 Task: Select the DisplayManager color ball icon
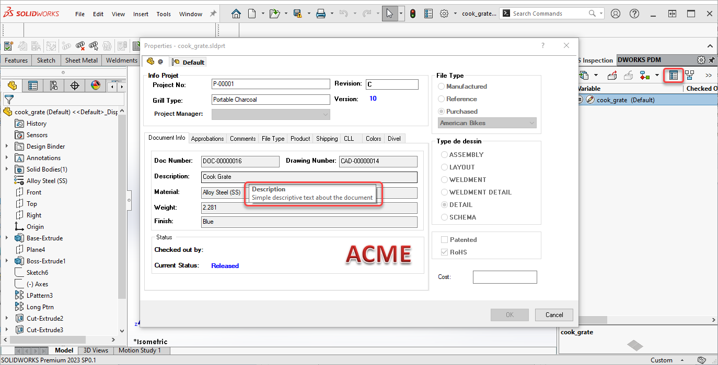(x=96, y=86)
